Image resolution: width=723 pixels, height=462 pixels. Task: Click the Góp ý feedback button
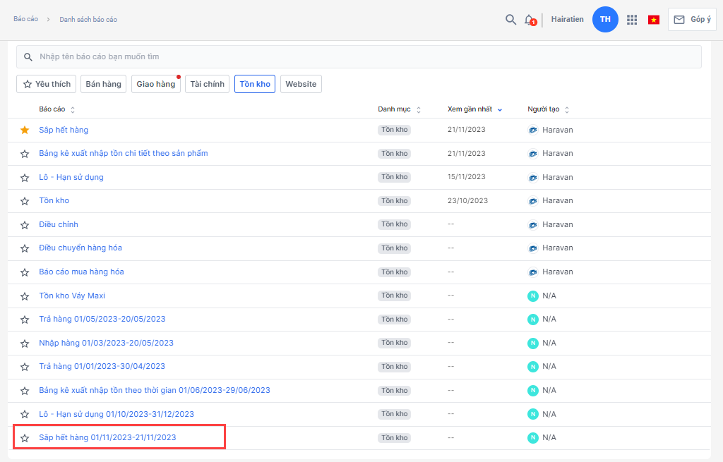[x=692, y=20]
